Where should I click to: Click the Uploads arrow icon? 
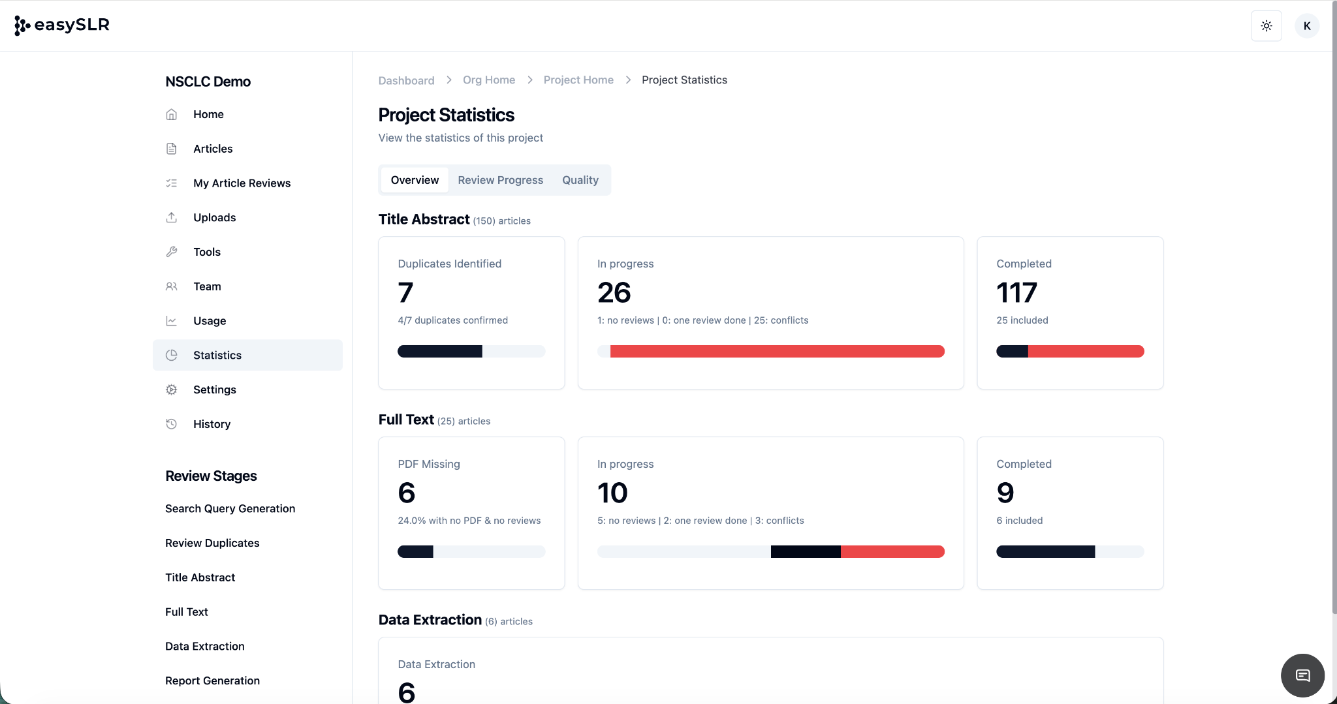point(172,217)
